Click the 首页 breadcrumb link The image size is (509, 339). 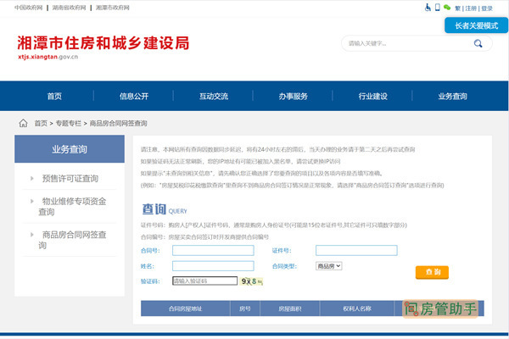(41, 123)
